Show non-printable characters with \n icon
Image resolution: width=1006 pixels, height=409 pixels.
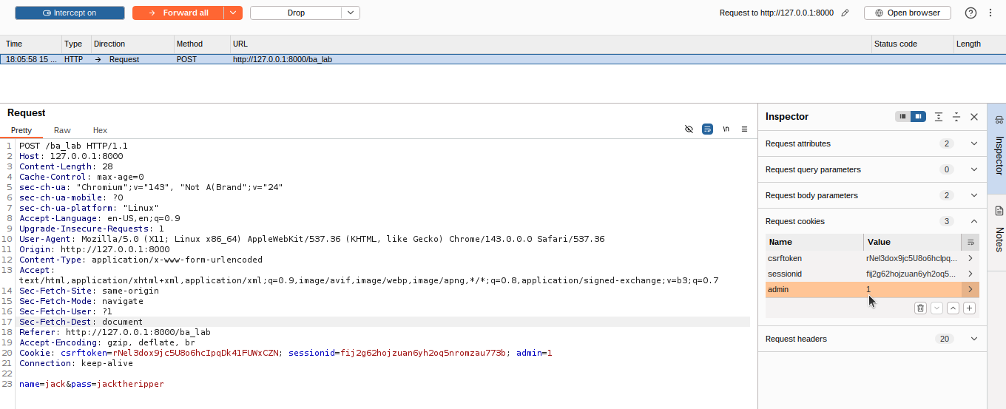pyautogui.click(x=726, y=129)
